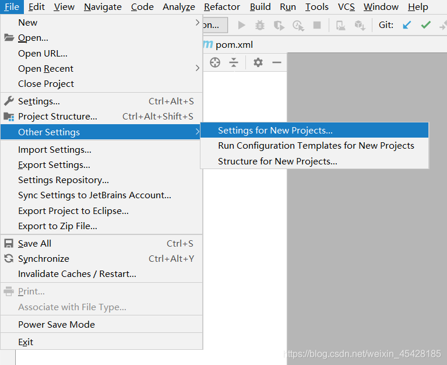This screenshot has width=447, height=365.
Task: Open the Code menu
Action: coord(142,7)
